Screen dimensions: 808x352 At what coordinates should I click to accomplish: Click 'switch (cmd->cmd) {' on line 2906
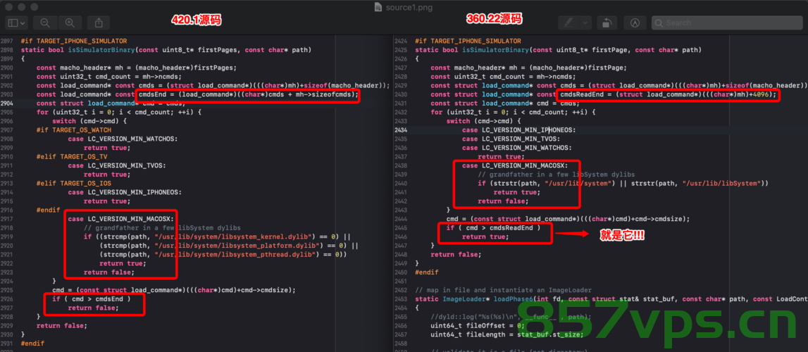pyautogui.click(x=89, y=121)
